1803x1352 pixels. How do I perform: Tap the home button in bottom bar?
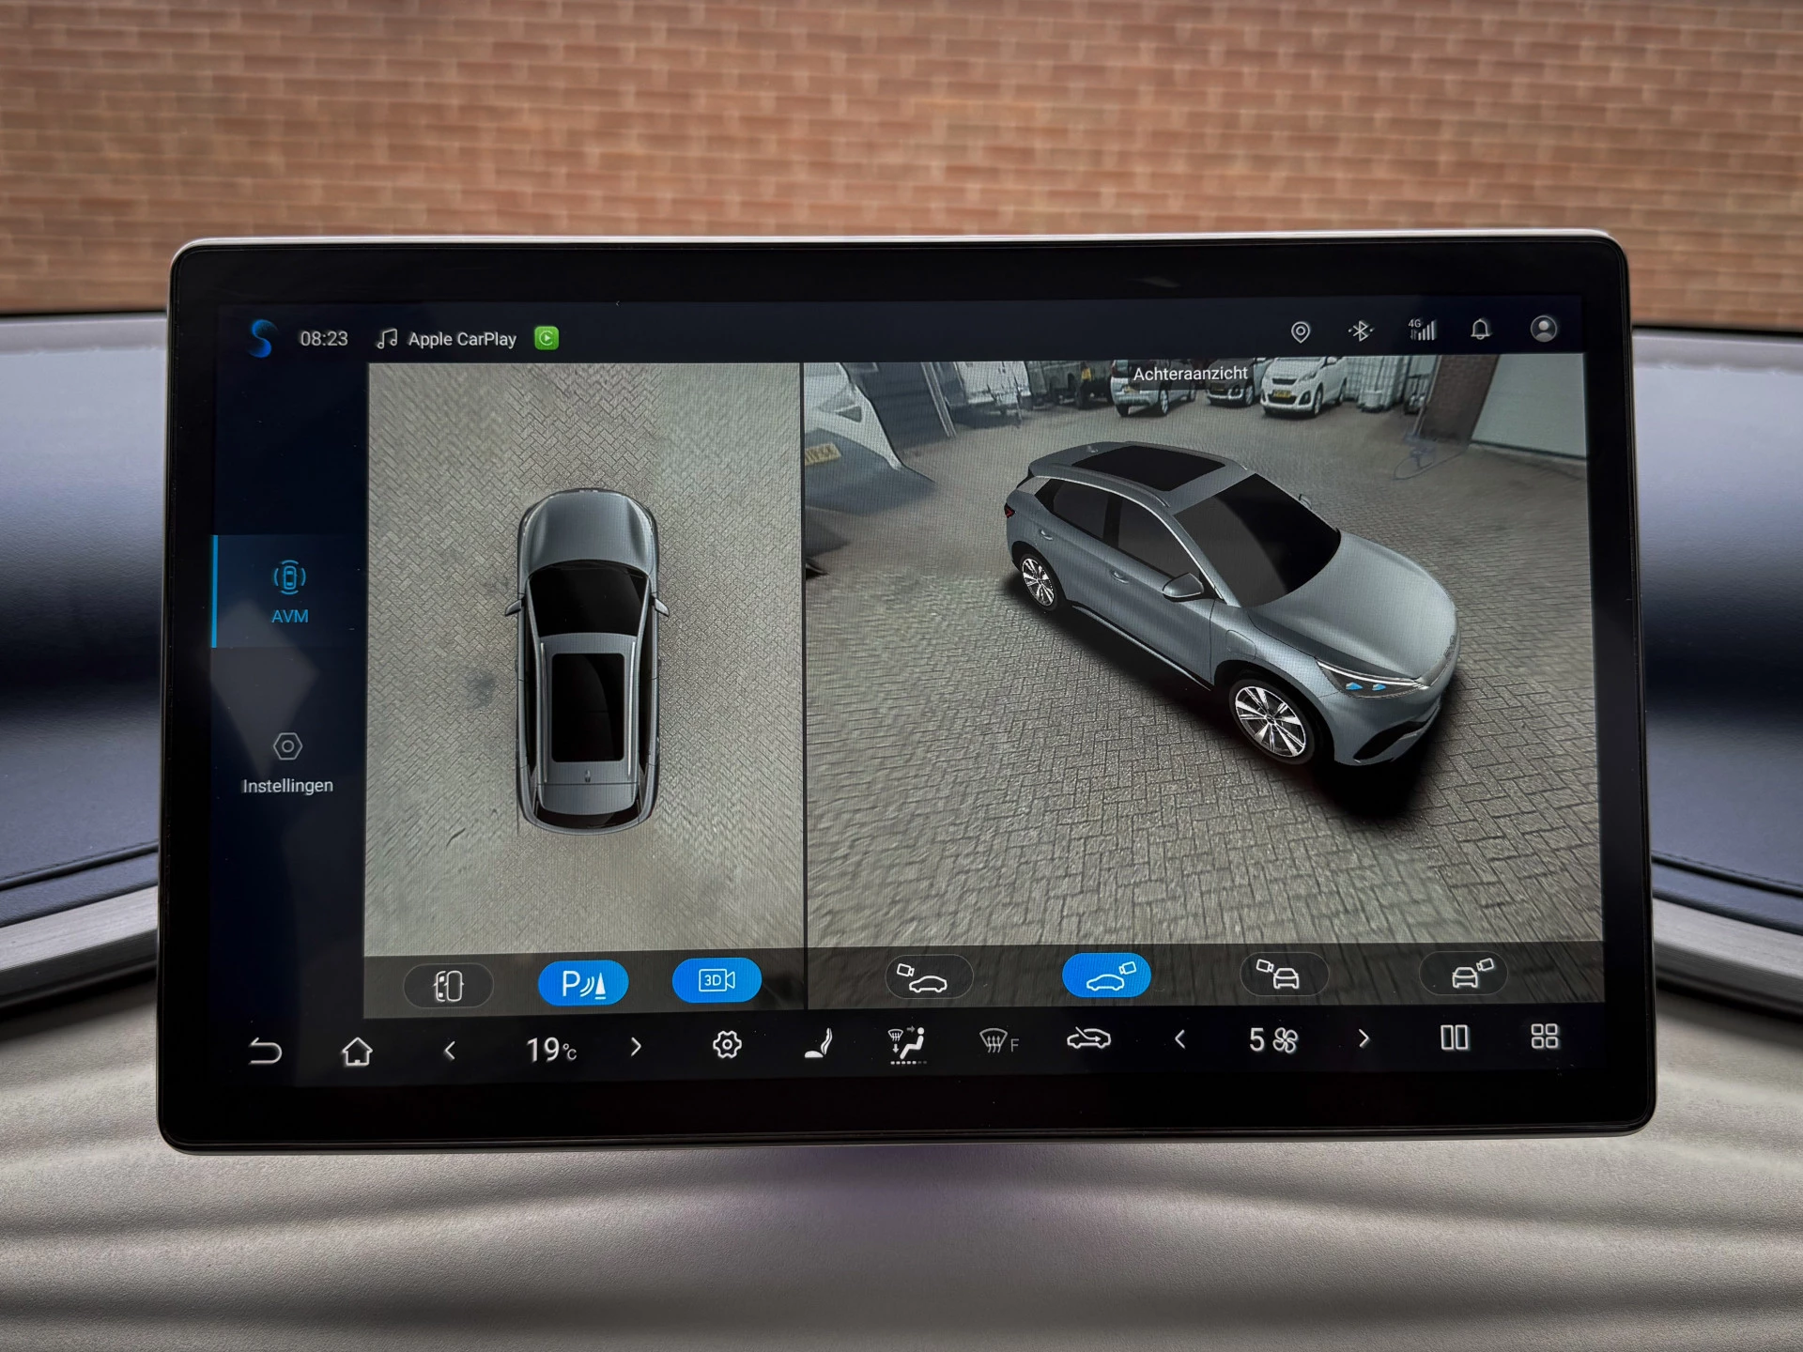(x=357, y=1051)
